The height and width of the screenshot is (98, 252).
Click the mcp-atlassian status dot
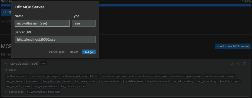[5, 64]
